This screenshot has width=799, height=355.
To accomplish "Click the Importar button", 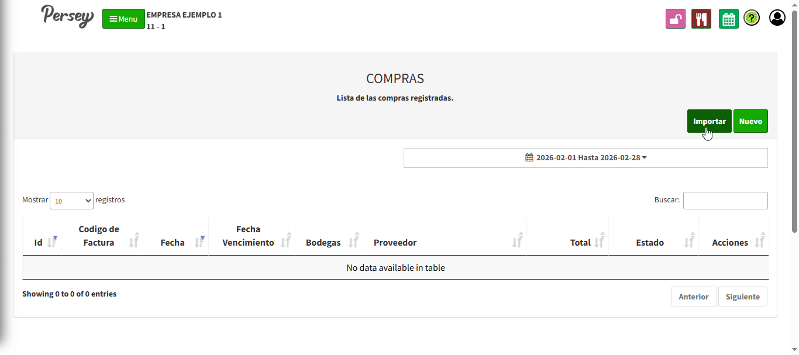I will pos(709,121).
